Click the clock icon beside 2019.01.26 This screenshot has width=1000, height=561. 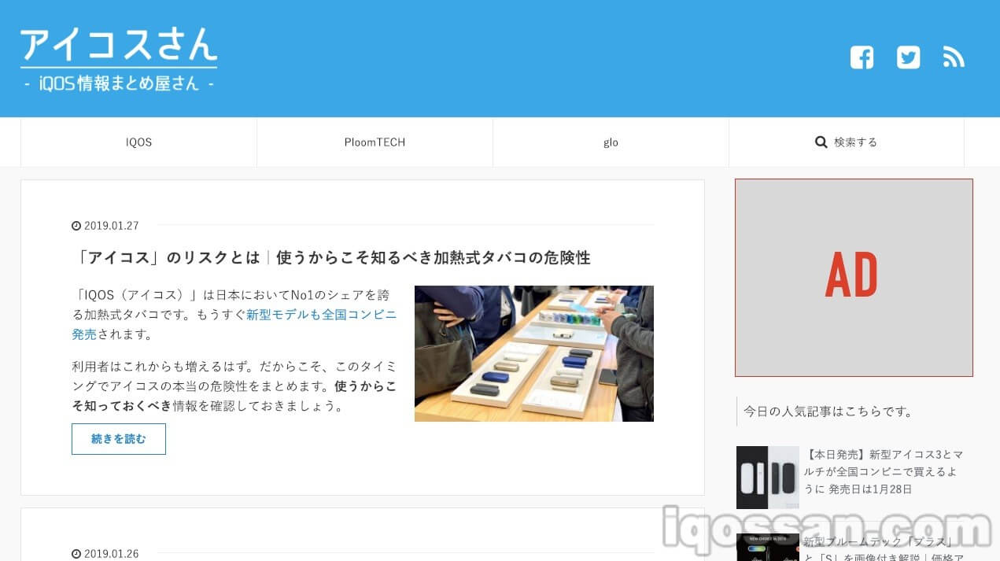click(76, 553)
